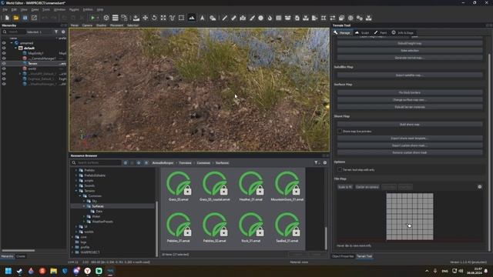
Task: Expand the Prefabs folder in Resource Browser
Action: pos(76,170)
